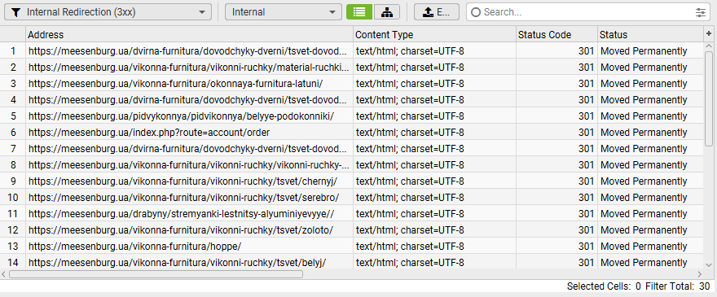Screen dimensions: 717x297
Task: Focus the Search input field
Action: pyautogui.click(x=587, y=12)
